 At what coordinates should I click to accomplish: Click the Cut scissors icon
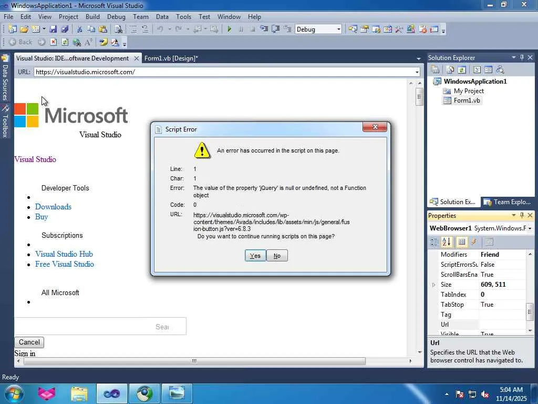[80, 29]
